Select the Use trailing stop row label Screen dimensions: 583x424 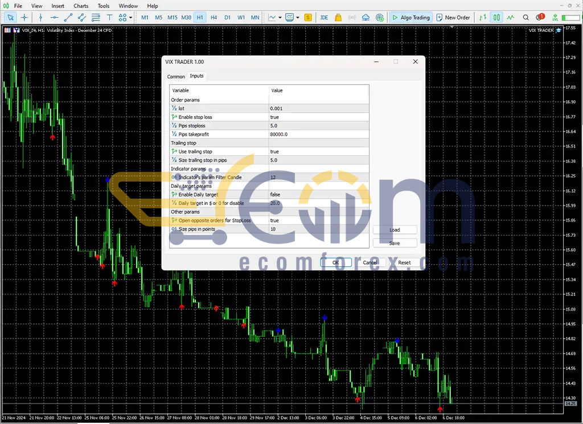click(195, 151)
